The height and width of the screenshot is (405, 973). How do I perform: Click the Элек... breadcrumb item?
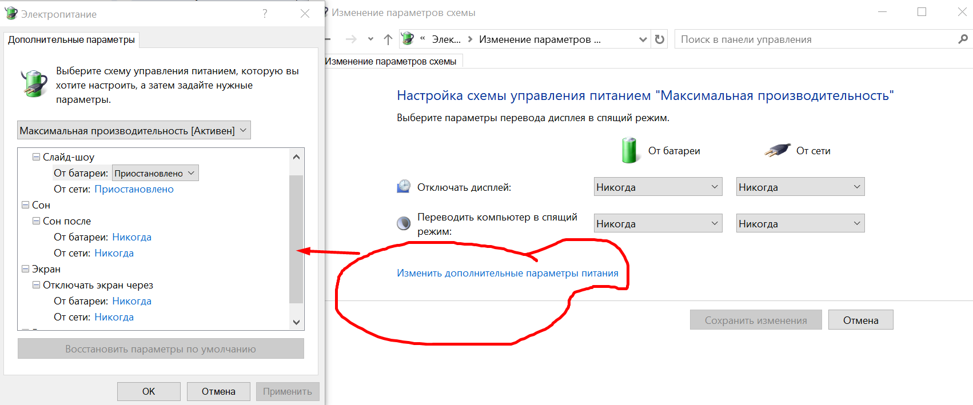pos(446,39)
